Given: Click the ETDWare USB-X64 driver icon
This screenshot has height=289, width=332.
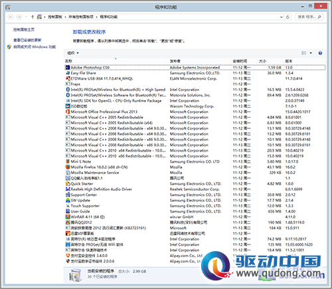Looking at the screenshot, I should pyautogui.click(x=68, y=78).
